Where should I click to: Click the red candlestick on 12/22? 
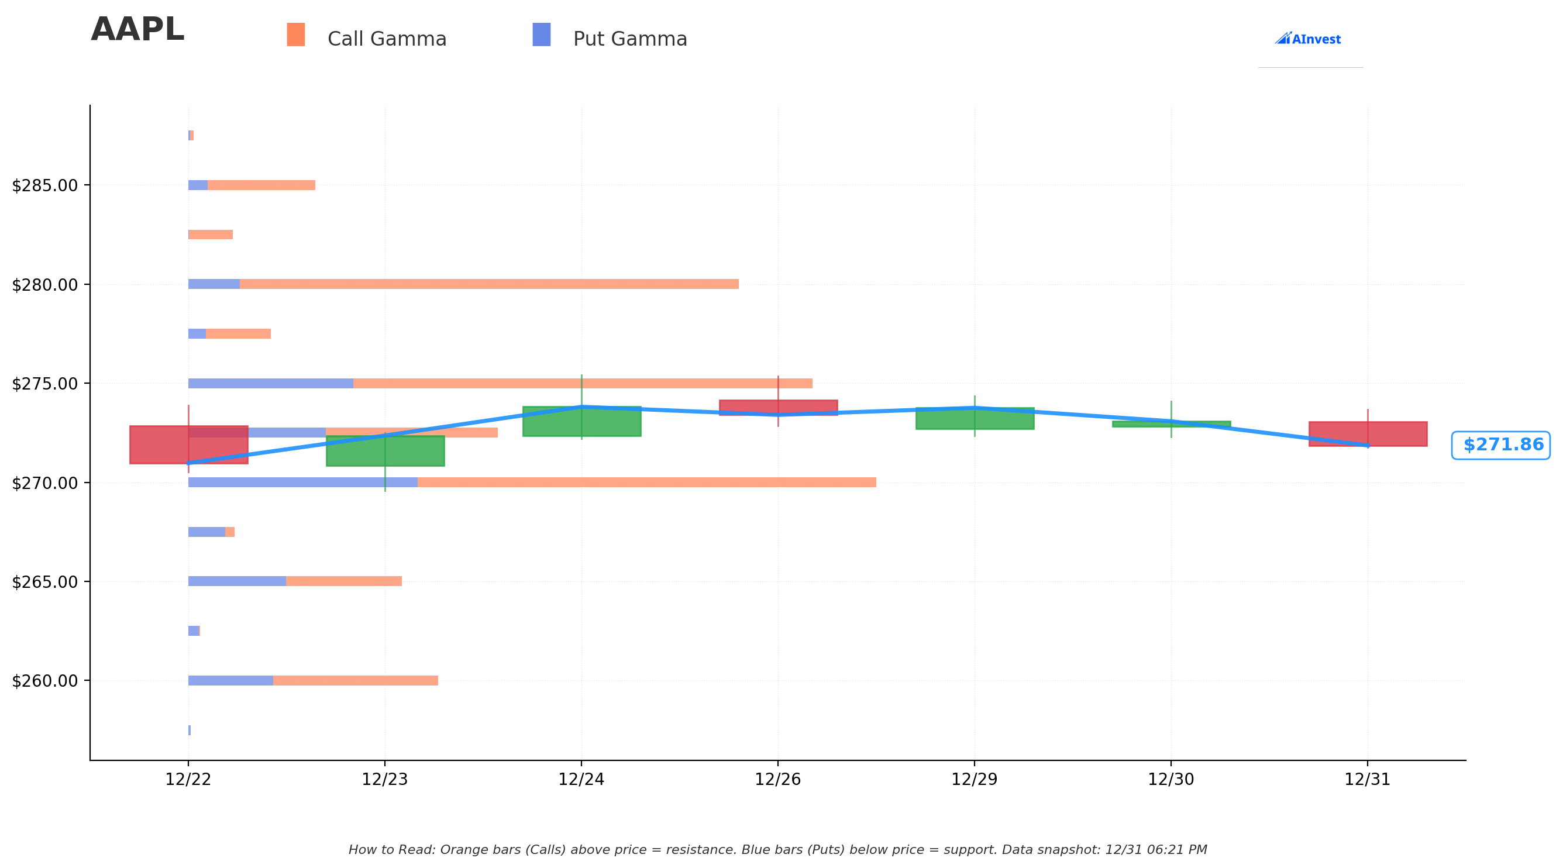pyautogui.click(x=188, y=445)
